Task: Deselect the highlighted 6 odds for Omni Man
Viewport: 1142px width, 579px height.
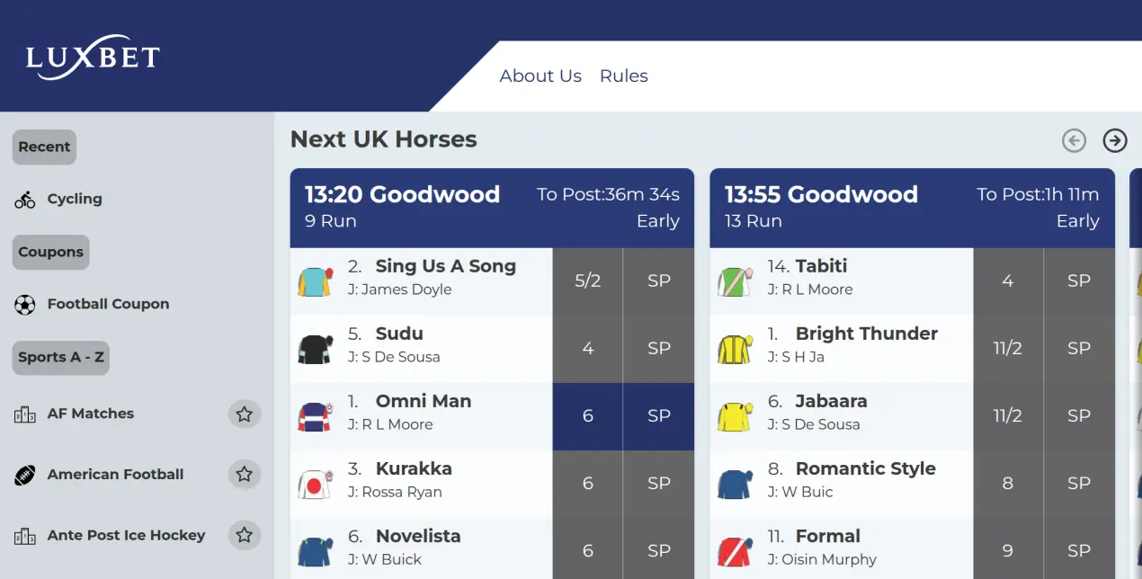Action: tap(587, 416)
